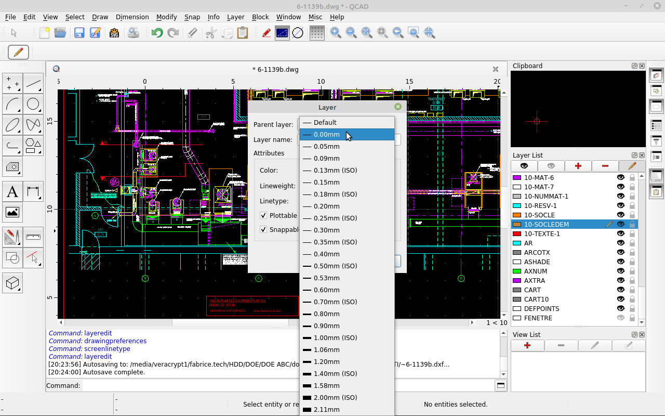This screenshot has height=416, width=665.
Task: Click Show All Layers button
Action: pos(524,166)
